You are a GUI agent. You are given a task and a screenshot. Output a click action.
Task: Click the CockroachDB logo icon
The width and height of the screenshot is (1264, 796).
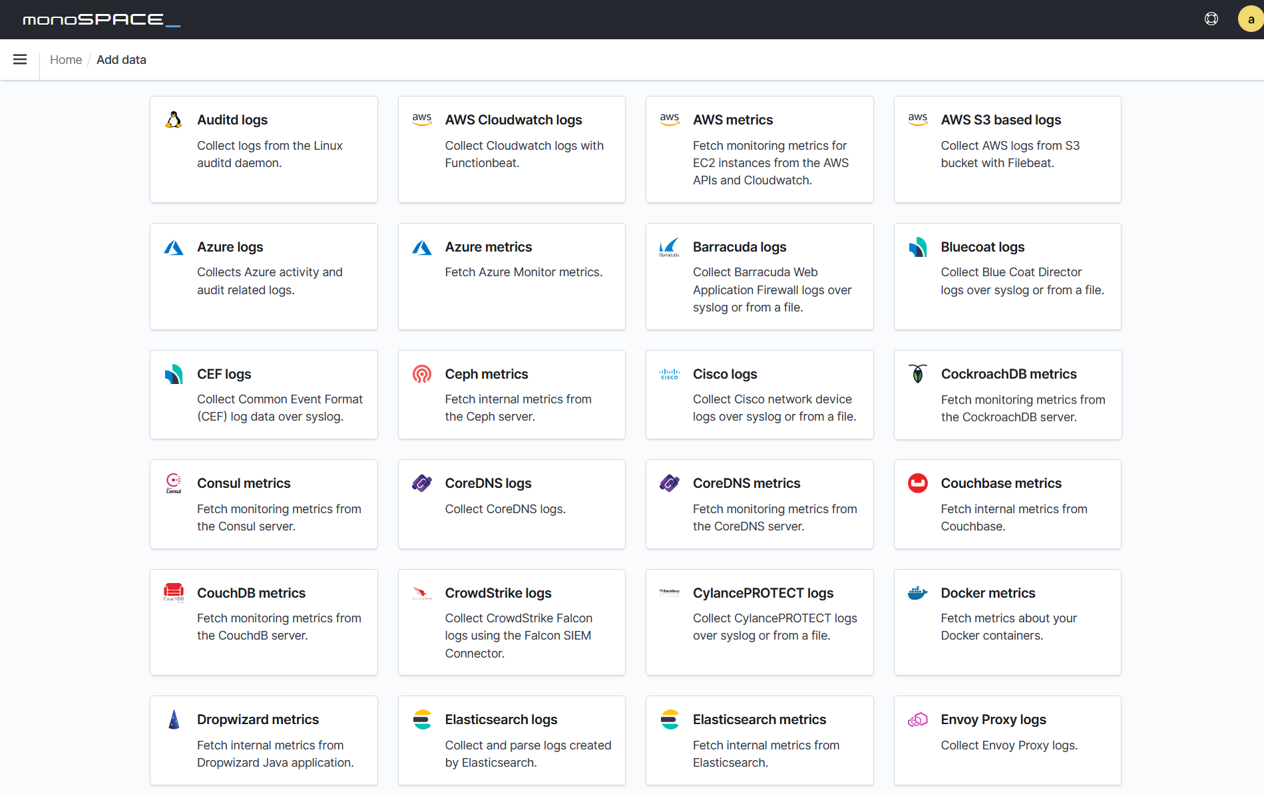(x=918, y=374)
